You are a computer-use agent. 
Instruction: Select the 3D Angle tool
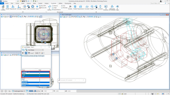point(117,8)
